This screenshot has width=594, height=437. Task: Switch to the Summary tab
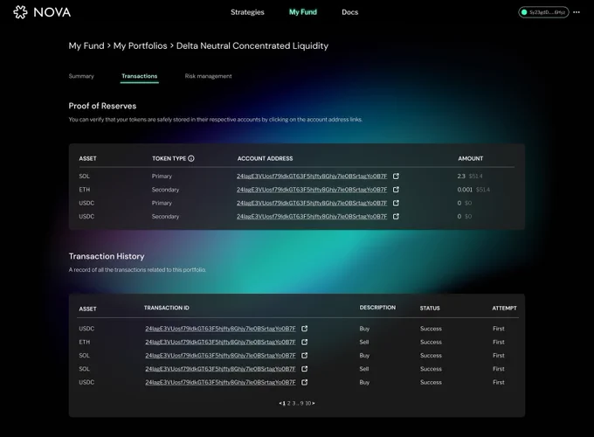click(81, 76)
